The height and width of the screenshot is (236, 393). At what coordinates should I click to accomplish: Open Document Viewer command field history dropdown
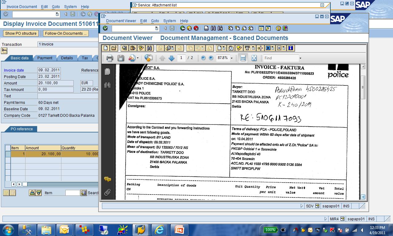[157, 28]
